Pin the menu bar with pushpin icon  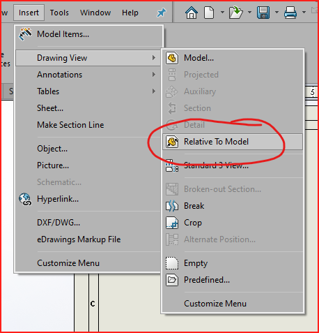point(162,13)
